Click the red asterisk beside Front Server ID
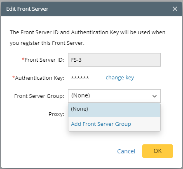This screenshot has height=169, width=183. pyautogui.click(x=23, y=59)
